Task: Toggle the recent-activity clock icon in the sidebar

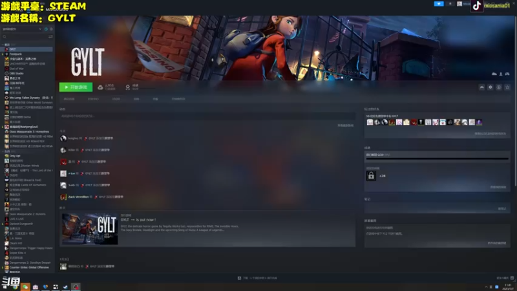Action: coord(46,29)
